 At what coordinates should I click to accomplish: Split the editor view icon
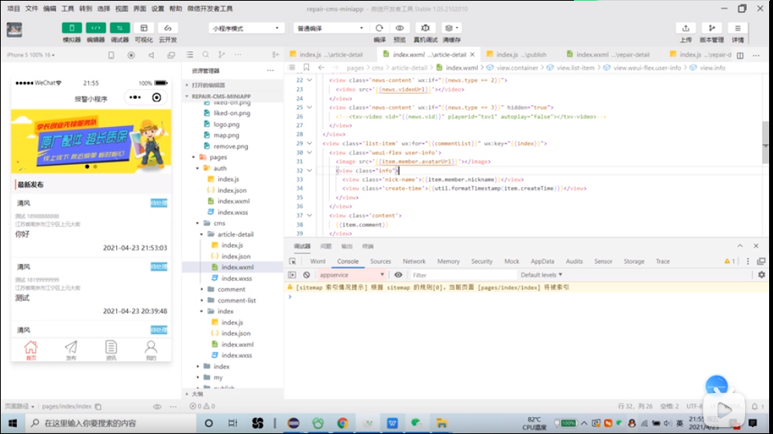tap(740, 55)
